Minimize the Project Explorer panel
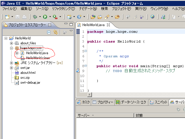 coord(66,24)
